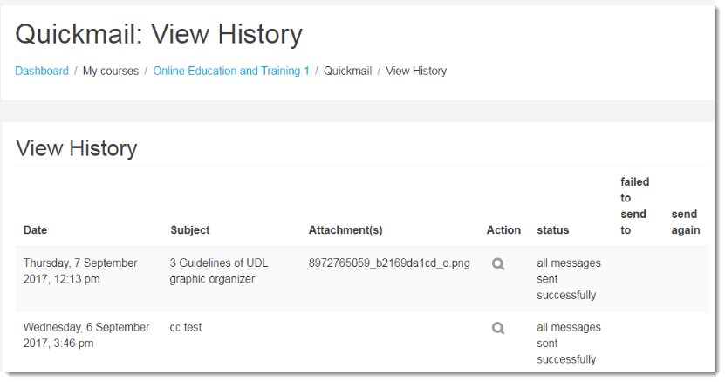Screen dimensions: 725x382
Task: Click the Attachment(s) column header
Action: (x=345, y=230)
